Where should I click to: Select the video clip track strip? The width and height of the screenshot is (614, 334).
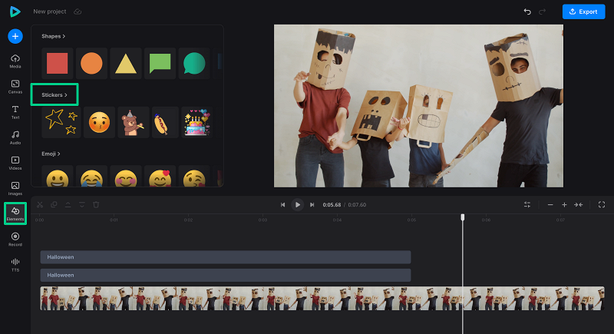[322, 299]
